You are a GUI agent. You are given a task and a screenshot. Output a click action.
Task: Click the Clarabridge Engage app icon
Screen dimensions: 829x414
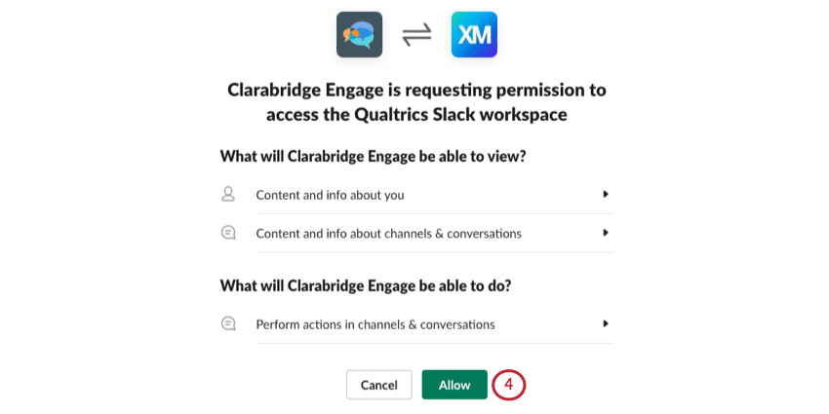[359, 34]
